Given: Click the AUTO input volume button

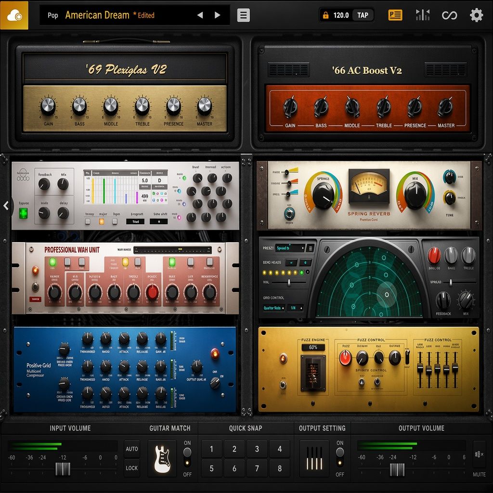Looking at the screenshot, I should 132,449.
